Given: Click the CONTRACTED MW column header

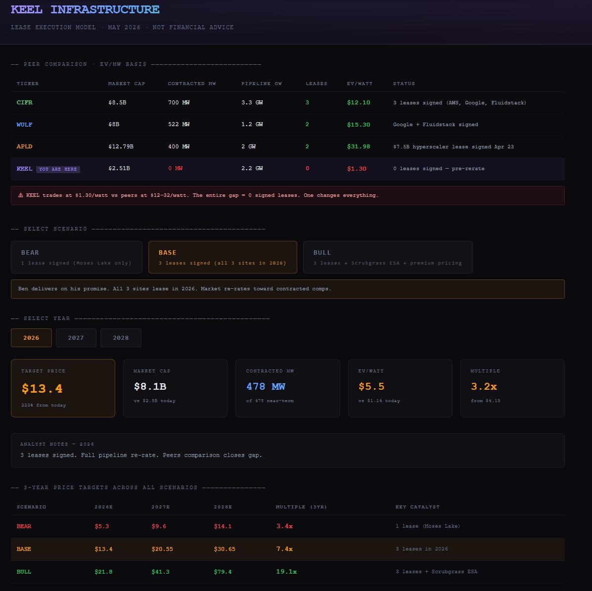Looking at the screenshot, I should point(192,84).
